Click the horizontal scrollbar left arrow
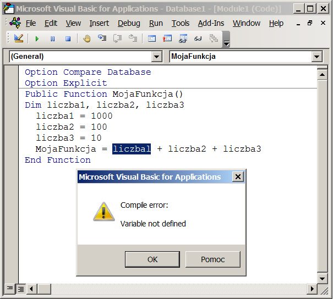 click(31, 289)
